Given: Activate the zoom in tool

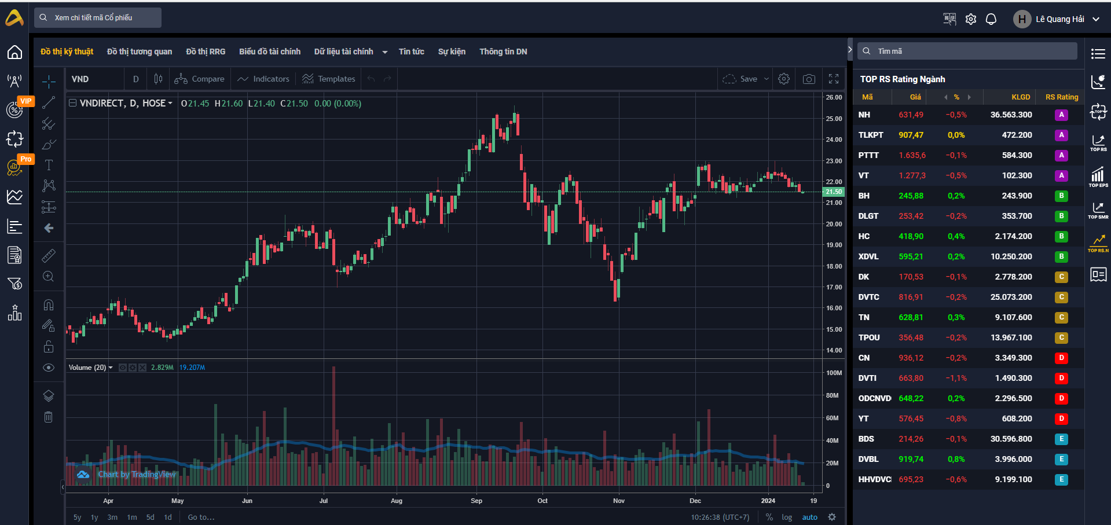Looking at the screenshot, I should click(49, 277).
